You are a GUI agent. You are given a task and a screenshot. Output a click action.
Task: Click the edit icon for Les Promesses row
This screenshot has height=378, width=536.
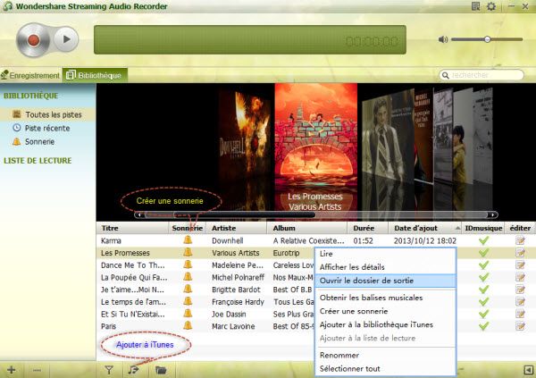520,253
